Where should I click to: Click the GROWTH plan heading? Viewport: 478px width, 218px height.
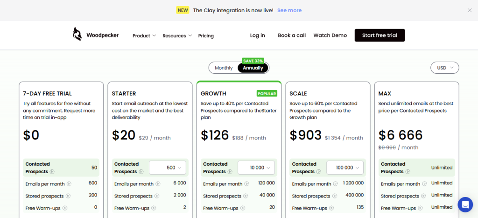(213, 94)
